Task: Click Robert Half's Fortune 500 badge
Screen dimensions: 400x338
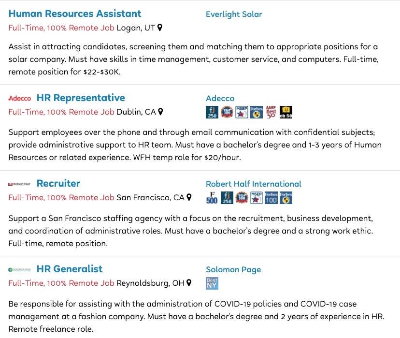Action: 212,198
